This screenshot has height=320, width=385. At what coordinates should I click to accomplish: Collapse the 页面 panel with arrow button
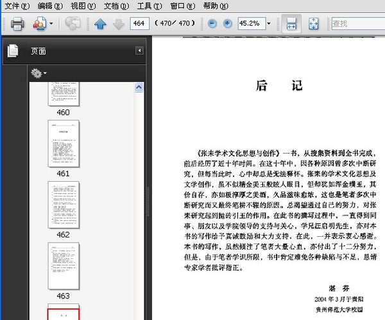(139, 51)
